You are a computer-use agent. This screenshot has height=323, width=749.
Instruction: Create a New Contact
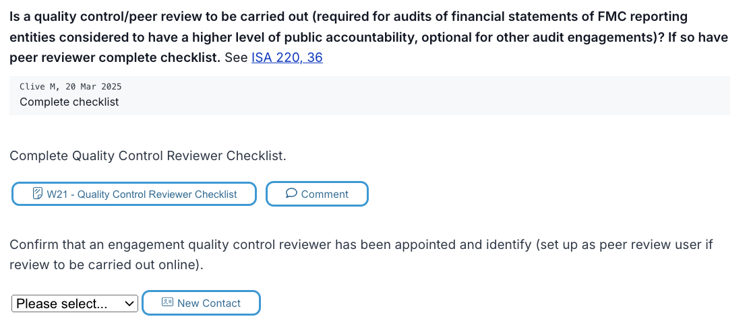click(x=201, y=303)
